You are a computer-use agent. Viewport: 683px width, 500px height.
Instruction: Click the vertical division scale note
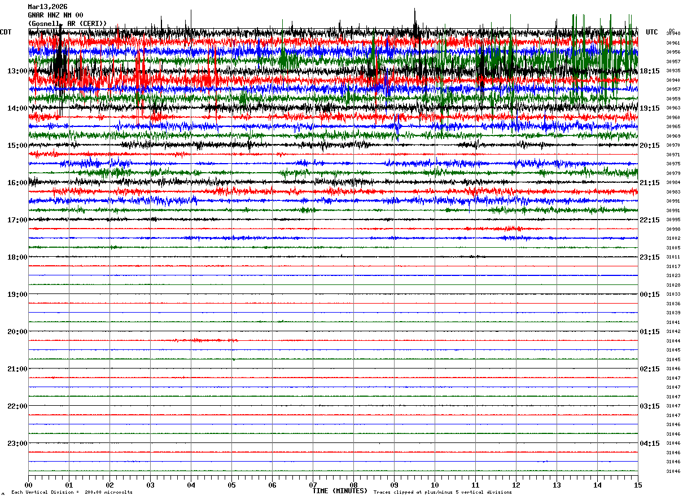pos(72,493)
